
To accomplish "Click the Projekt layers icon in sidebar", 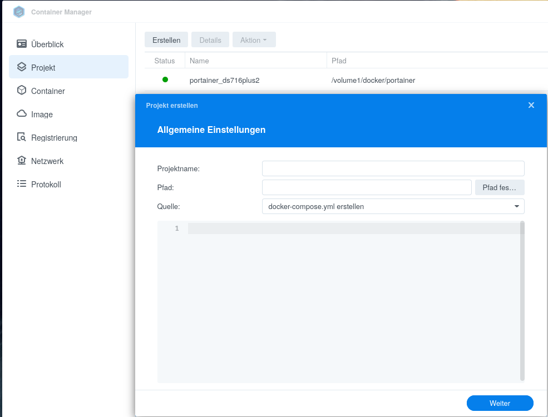I will click(22, 67).
